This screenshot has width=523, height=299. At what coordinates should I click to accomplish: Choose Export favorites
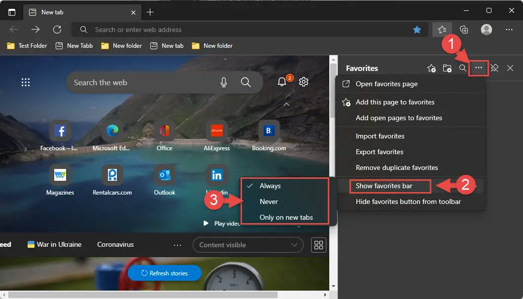point(410,152)
